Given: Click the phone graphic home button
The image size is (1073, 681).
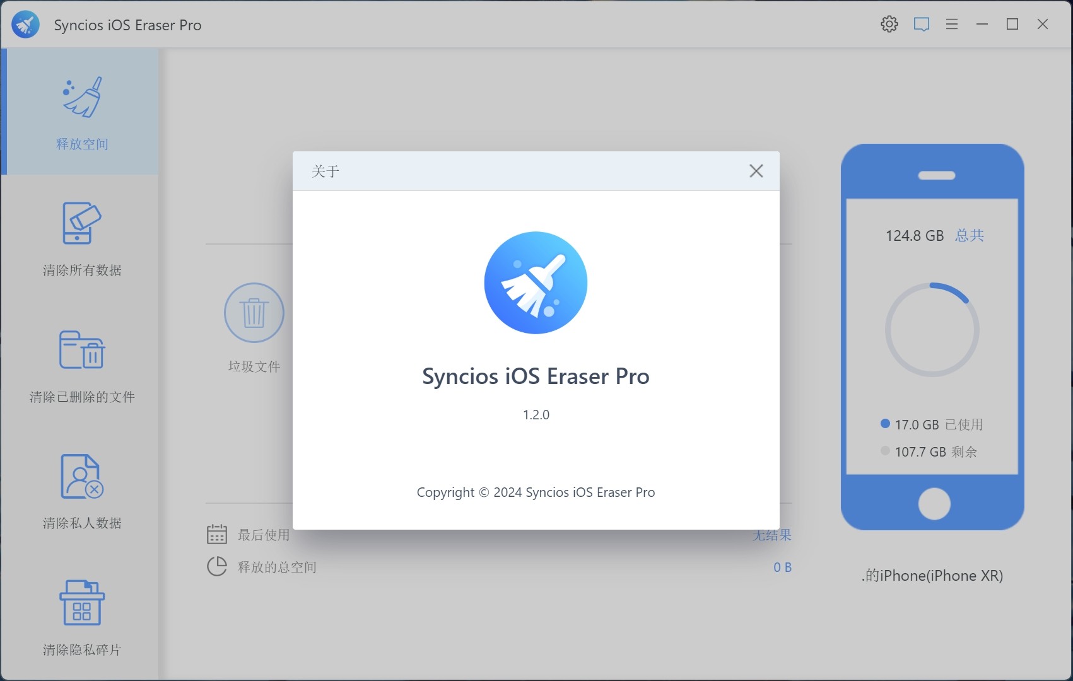Looking at the screenshot, I should click(x=934, y=504).
